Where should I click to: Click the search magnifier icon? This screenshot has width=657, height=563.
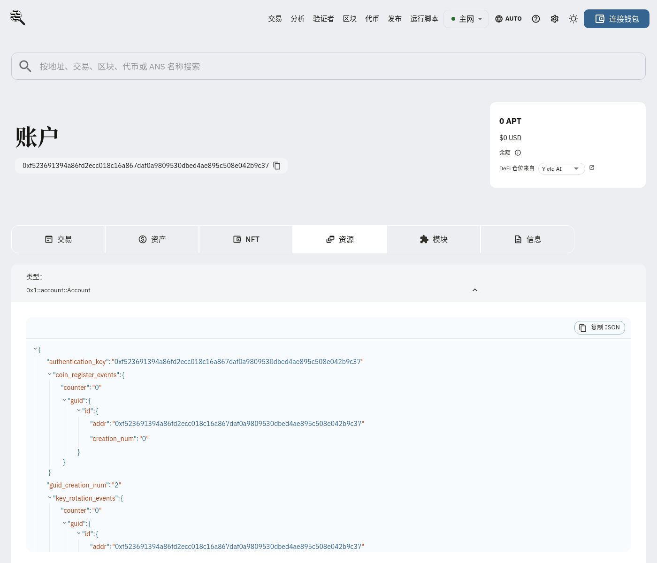tap(25, 66)
